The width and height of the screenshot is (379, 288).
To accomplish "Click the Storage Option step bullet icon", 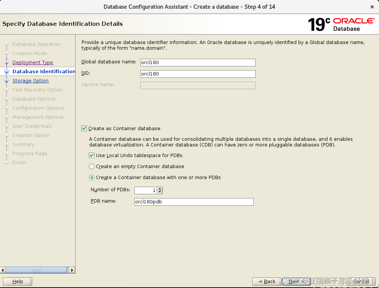I will pyautogui.click(x=7, y=81).
